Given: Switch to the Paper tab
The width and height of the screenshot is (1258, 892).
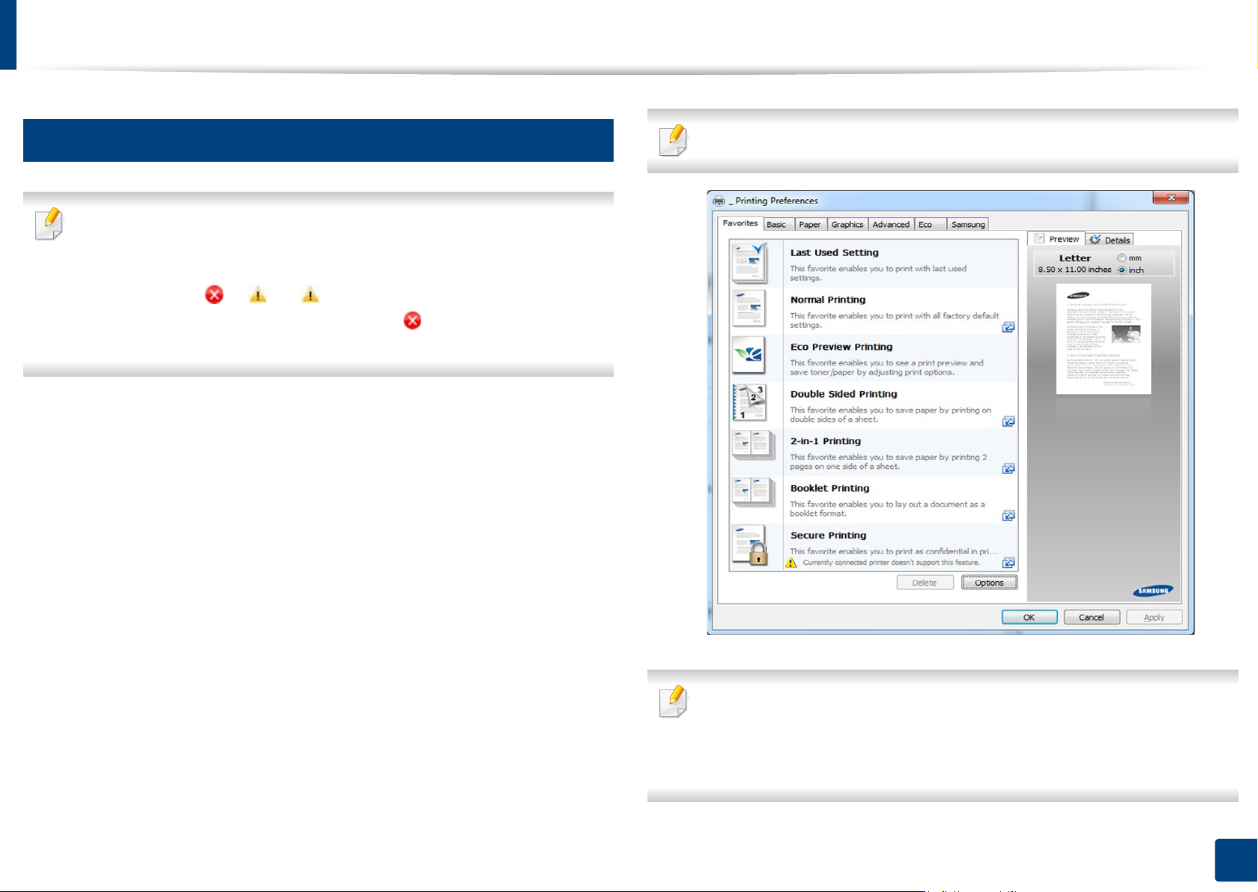Looking at the screenshot, I should [809, 225].
